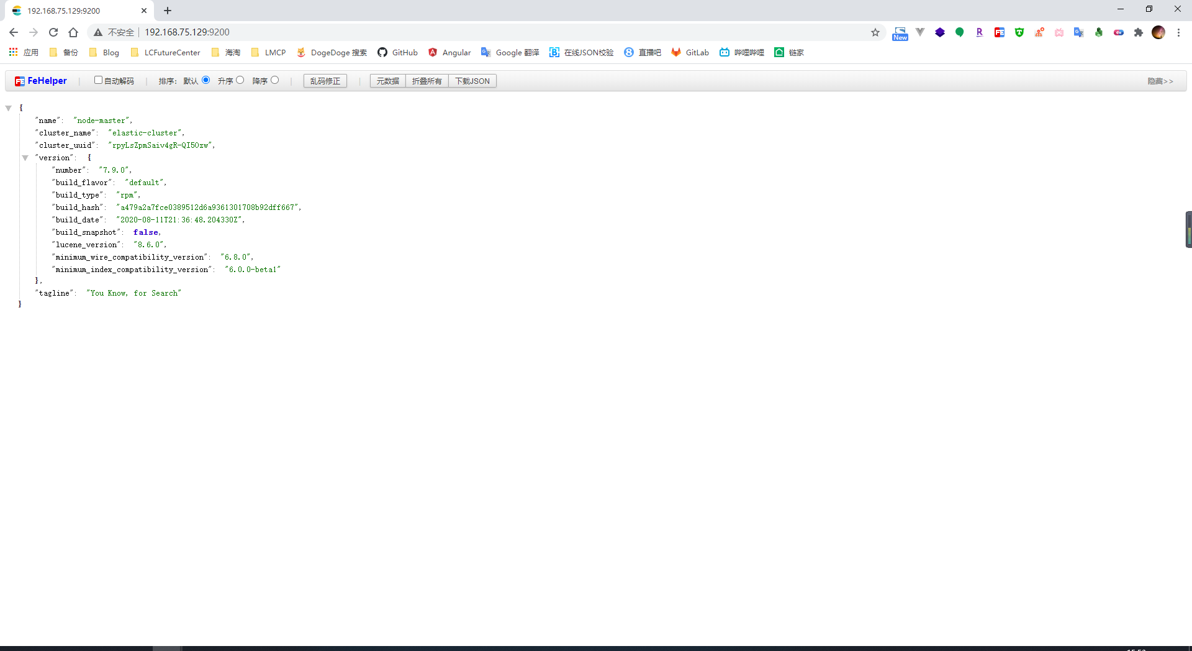This screenshot has width=1192, height=651.
Task: Open the Vue devtools extension icon
Action: [920, 32]
